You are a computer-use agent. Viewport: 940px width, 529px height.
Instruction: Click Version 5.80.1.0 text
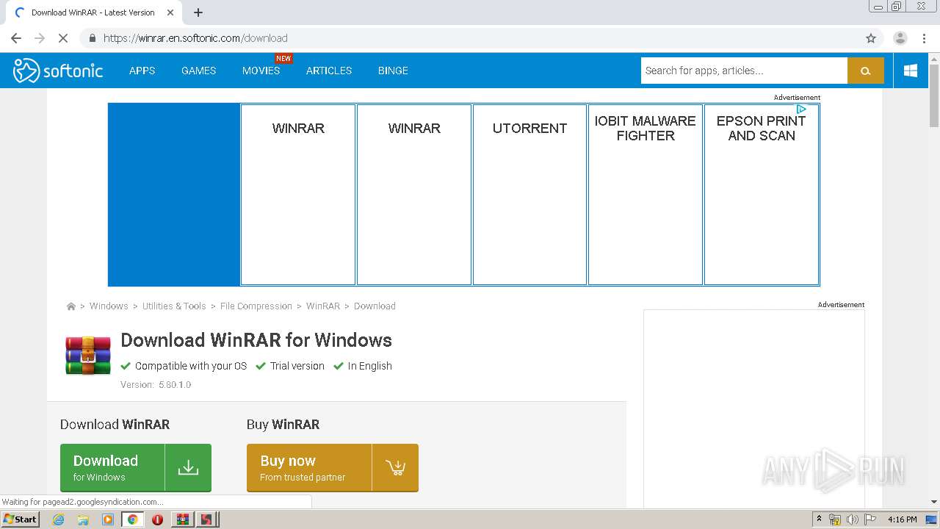(156, 385)
